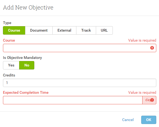This screenshot has height=127, width=159.
Task: Select Track as the objective type
Action: [x=86, y=30]
